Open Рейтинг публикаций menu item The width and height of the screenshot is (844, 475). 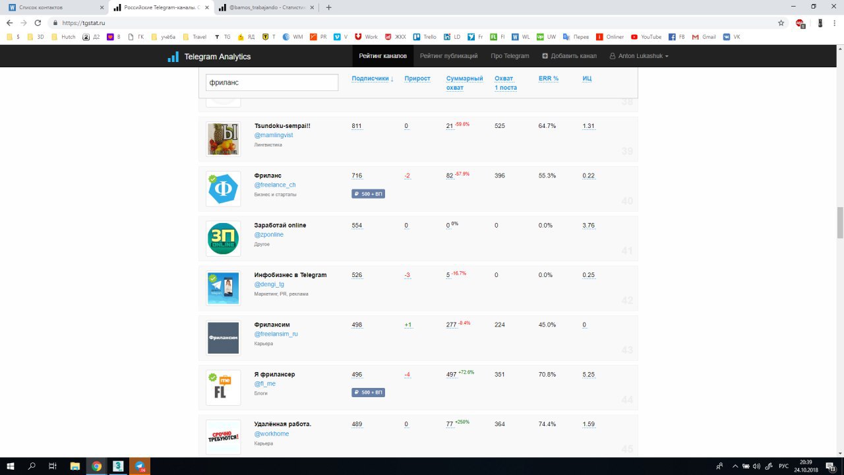(448, 56)
